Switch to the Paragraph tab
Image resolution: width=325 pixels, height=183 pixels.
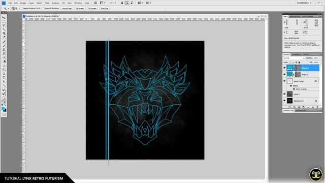[301, 111]
